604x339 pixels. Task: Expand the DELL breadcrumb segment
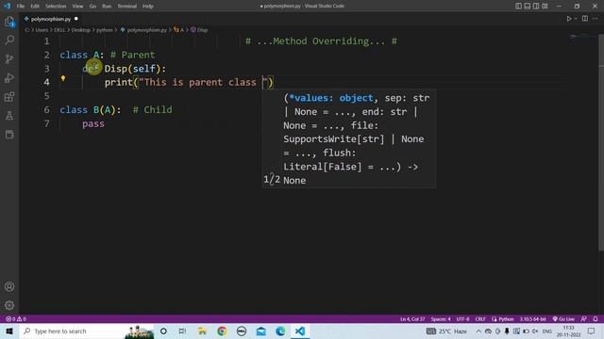[x=59, y=30]
